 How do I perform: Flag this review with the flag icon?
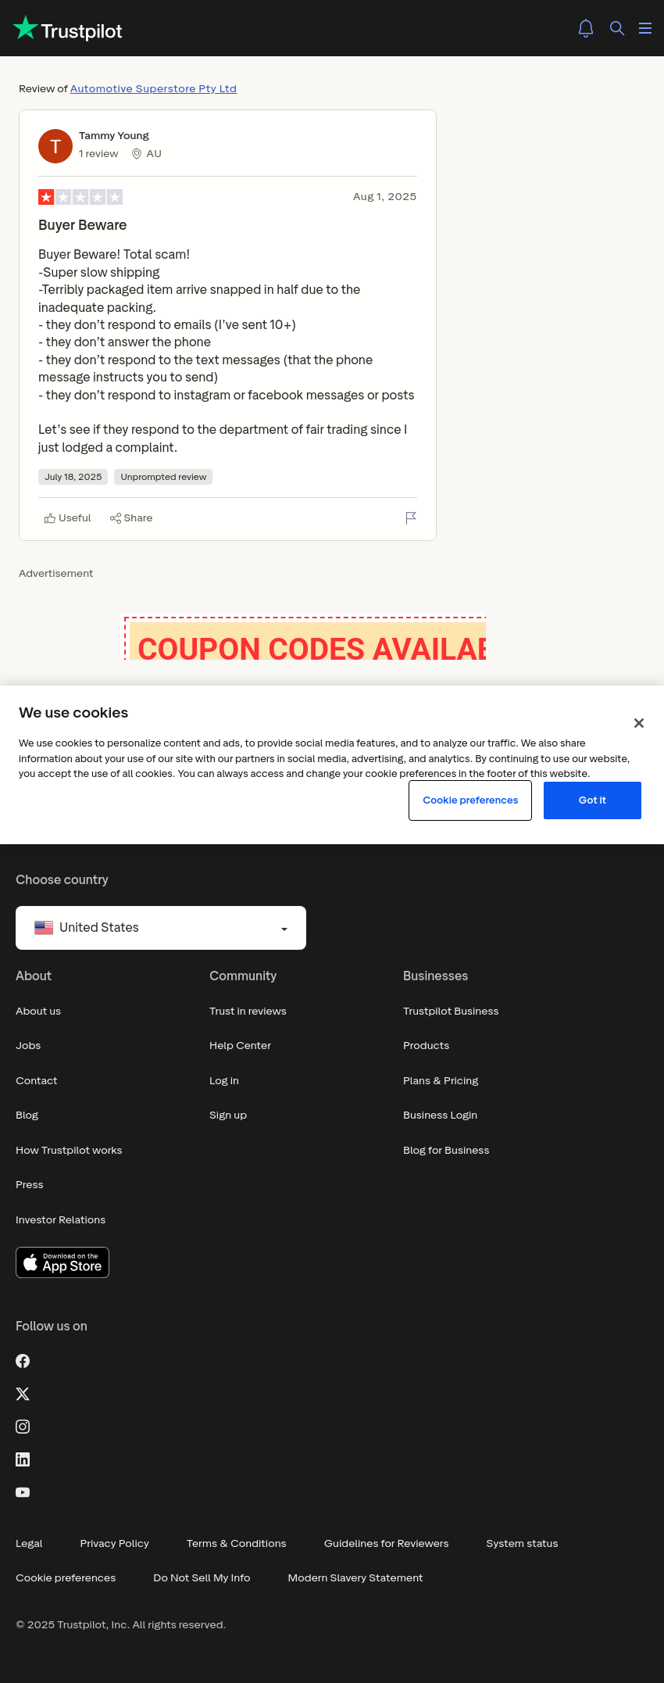click(411, 517)
